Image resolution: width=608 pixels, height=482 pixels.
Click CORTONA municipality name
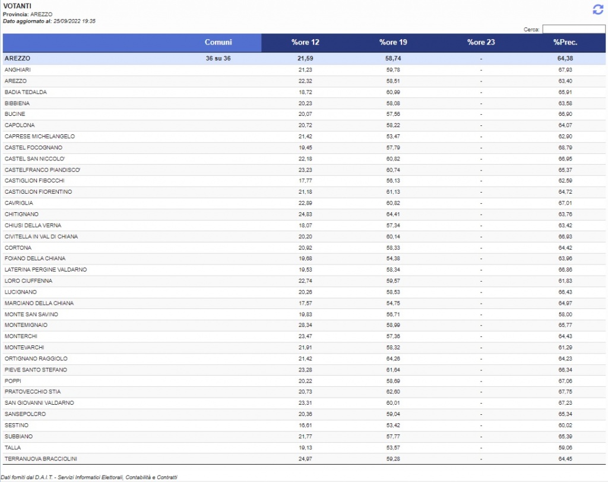18,248
